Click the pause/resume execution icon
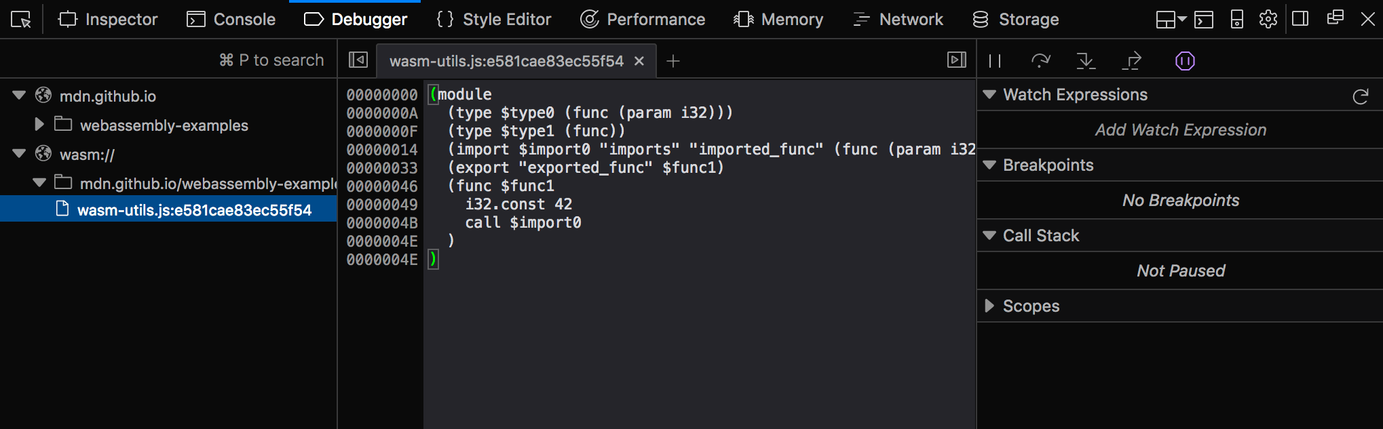 [x=994, y=60]
